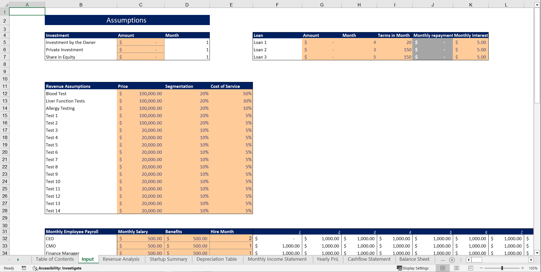Select Liver Function Tests cost 30%

click(x=231, y=101)
